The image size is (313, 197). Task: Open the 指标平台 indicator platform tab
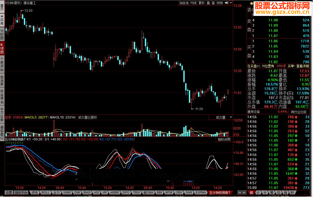tap(21, 192)
